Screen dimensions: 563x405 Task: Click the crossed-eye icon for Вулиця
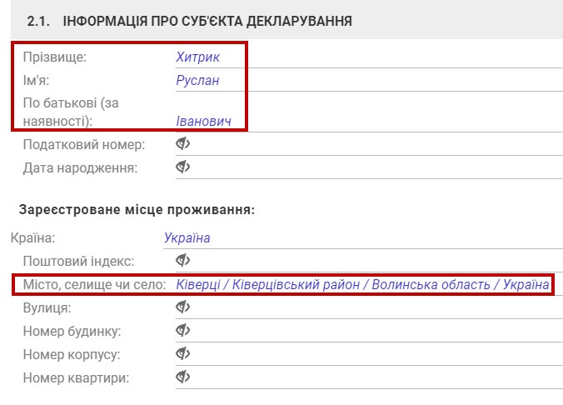tap(183, 307)
